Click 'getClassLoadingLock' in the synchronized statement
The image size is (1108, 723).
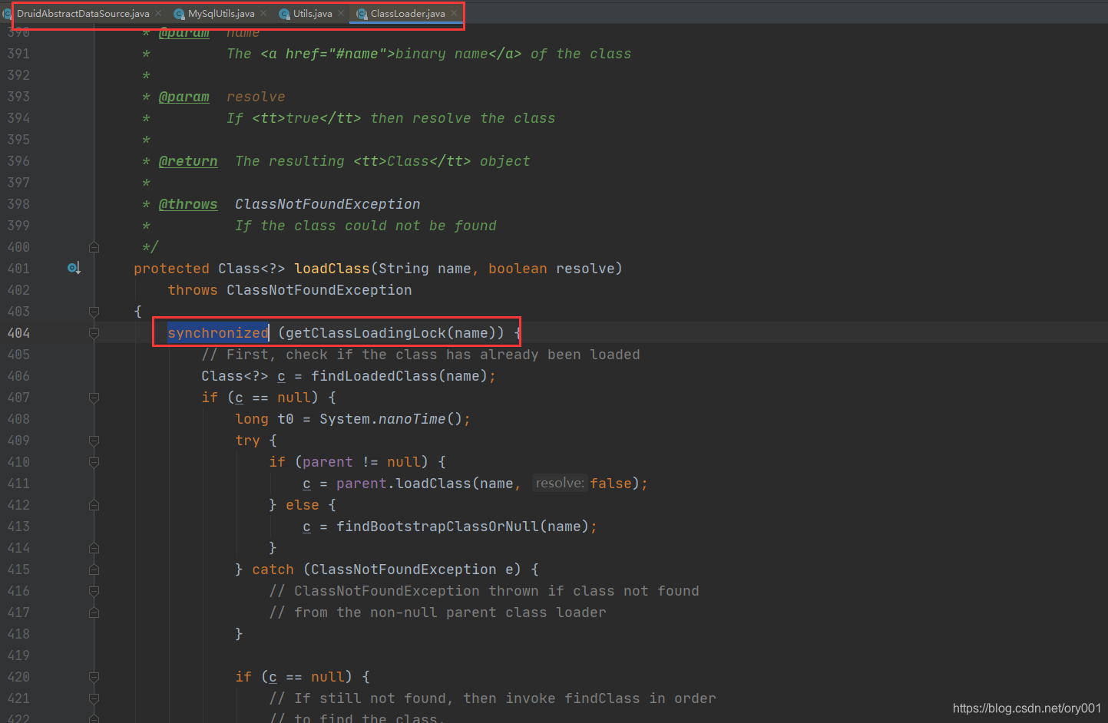[x=365, y=333]
